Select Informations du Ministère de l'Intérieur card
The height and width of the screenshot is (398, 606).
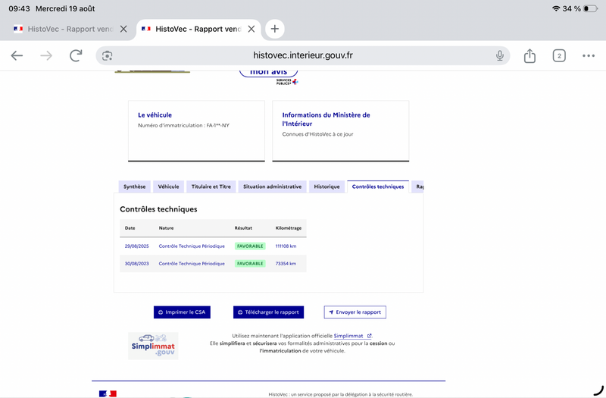340,130
